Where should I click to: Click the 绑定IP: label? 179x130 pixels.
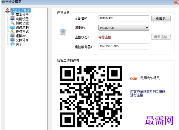(x=80, y=28)
